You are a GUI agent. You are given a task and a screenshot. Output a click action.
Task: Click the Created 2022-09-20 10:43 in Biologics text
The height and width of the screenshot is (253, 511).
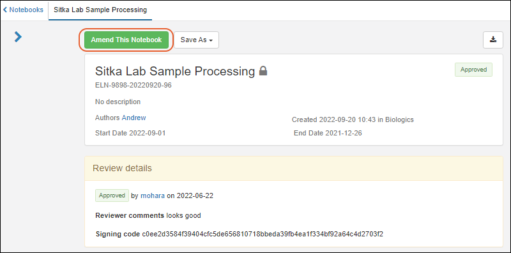[x=353, y=119]
